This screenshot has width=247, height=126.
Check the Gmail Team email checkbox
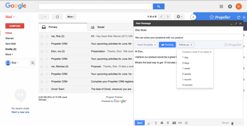pos(42,89)
